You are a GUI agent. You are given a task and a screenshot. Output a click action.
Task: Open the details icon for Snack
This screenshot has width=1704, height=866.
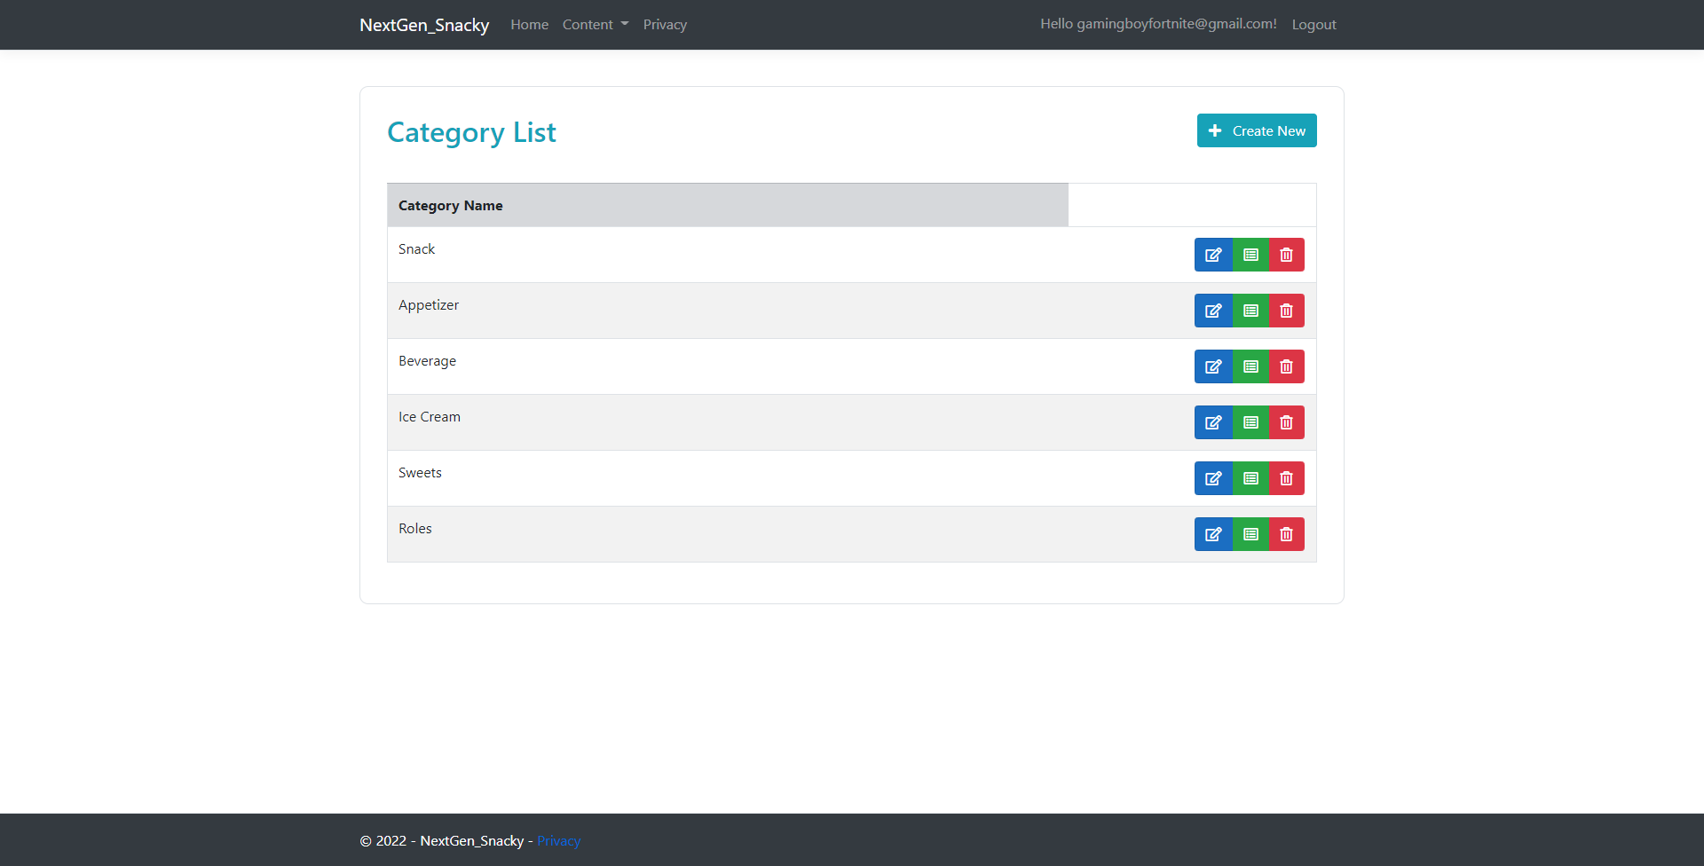1250,255
